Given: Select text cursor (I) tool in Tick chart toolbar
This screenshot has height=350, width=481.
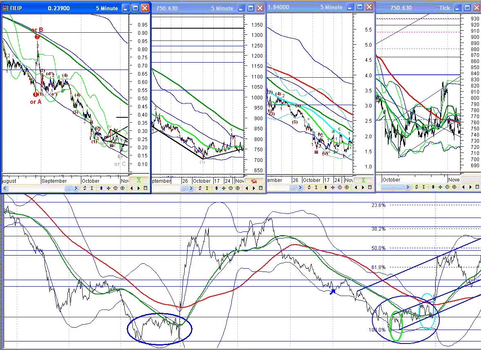Looking at the screenshot, I should coord(423,187).
